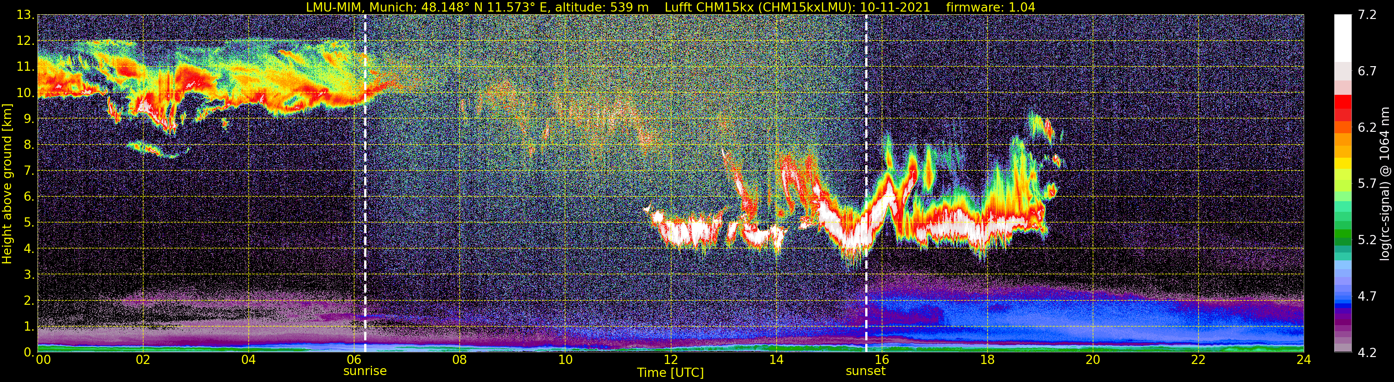Click the height axis tick label 13
This screenshot has width=1394, height=382.
click(25, 15)
